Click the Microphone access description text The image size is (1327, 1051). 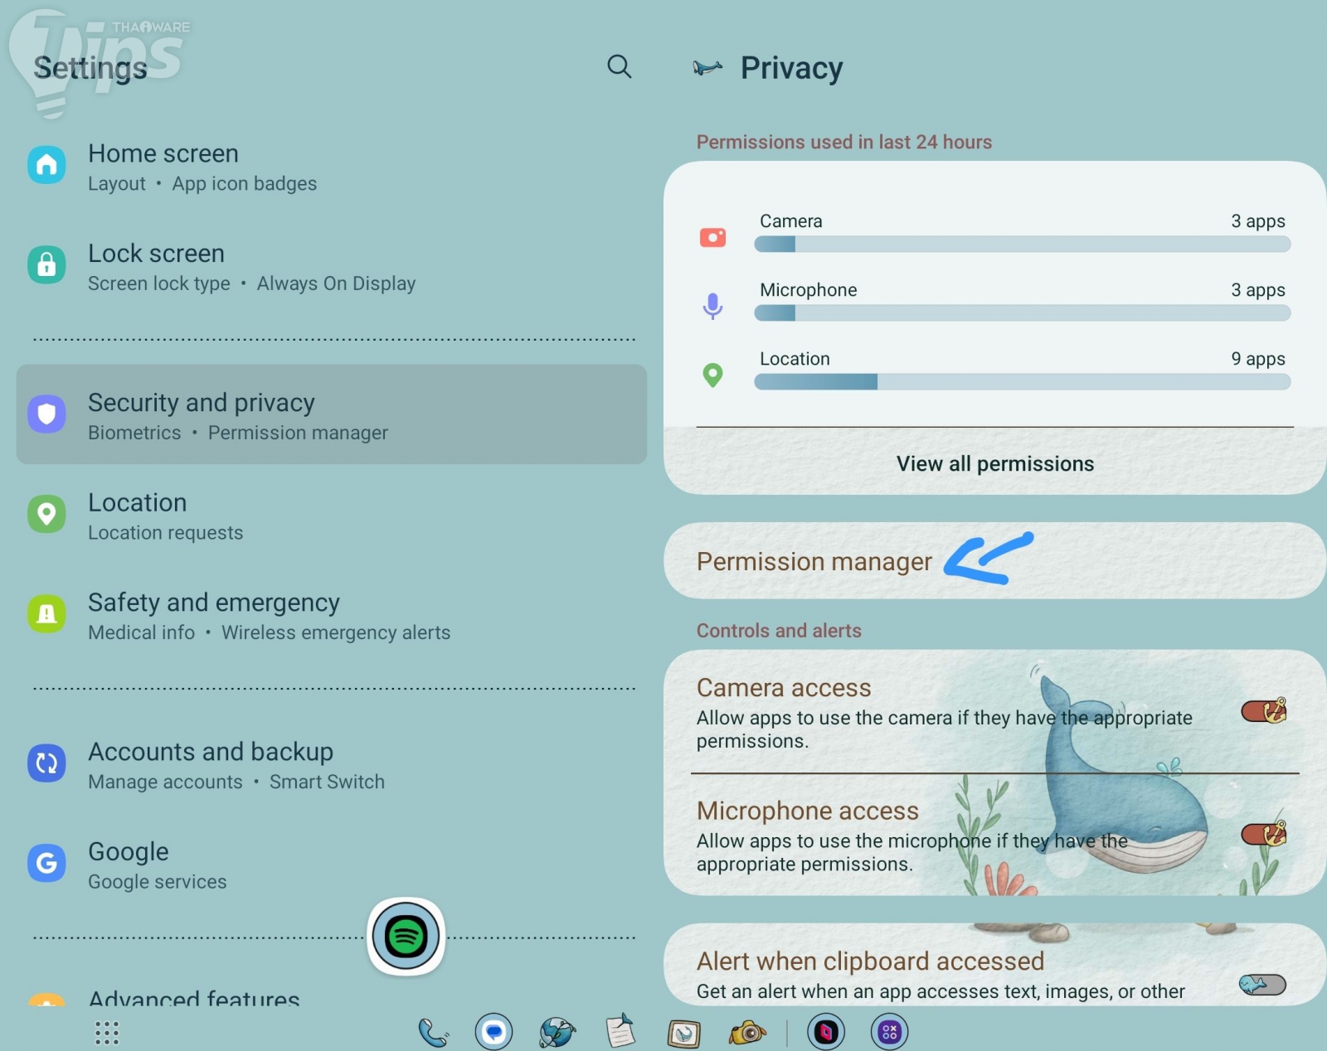(x=912, y=852)
